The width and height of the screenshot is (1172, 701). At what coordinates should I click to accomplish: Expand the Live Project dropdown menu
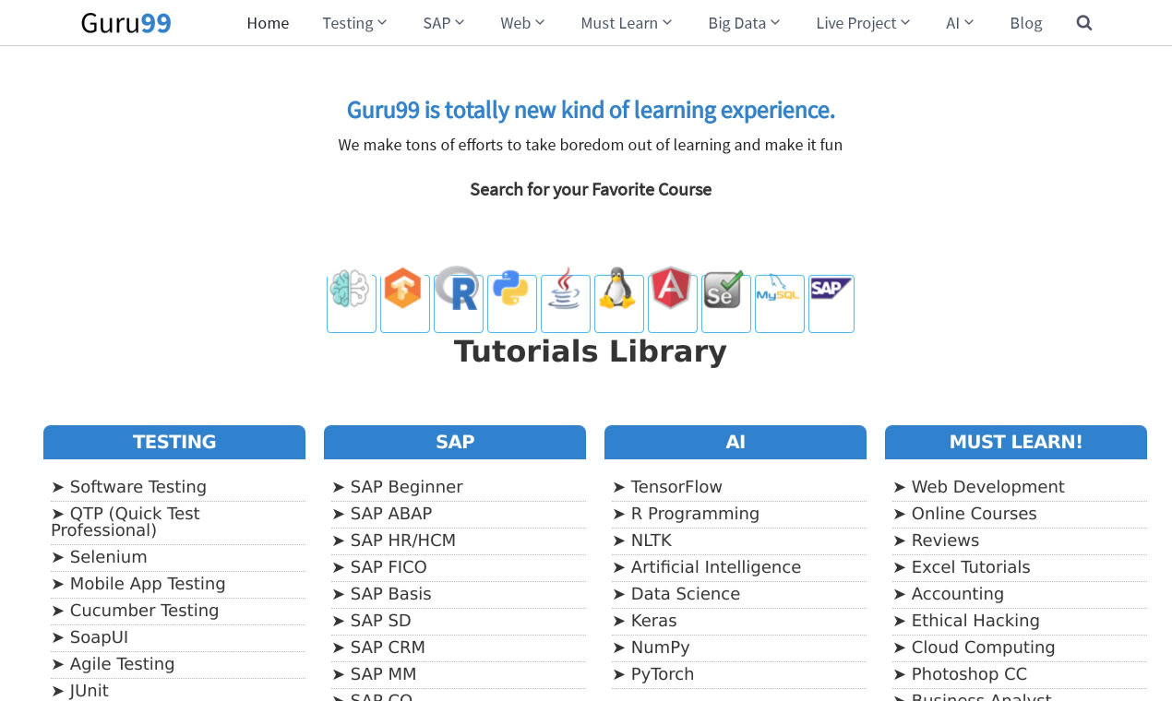864,23
